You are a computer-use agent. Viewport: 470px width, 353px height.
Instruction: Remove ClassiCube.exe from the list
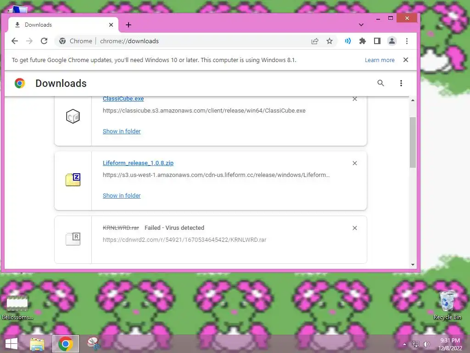[x=355, y=99]
